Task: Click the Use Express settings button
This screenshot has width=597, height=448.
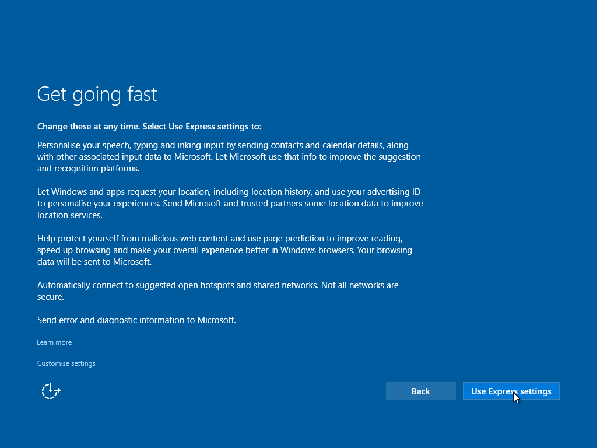Action: coord(511,391)
